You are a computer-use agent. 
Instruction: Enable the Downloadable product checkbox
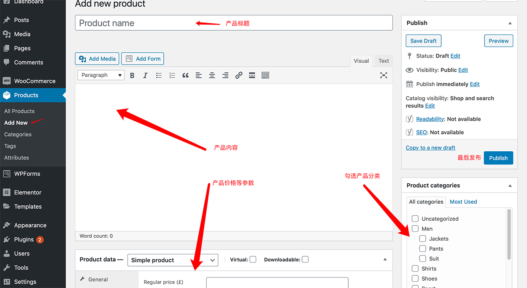coord(305,259)
